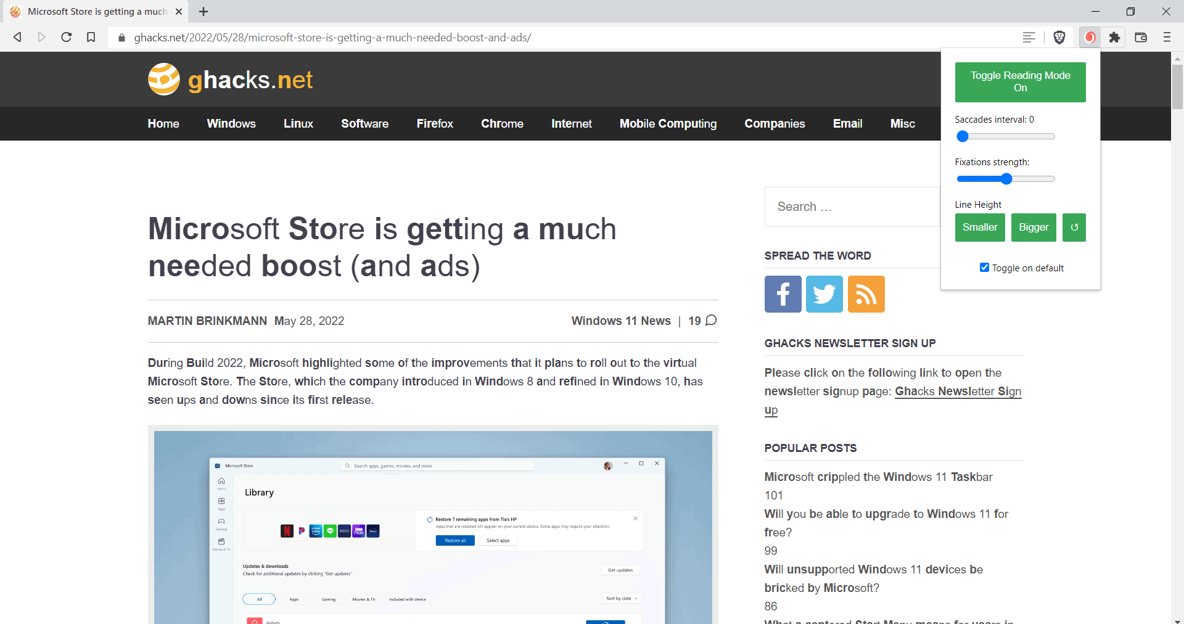Bookmark this page with the bookmark icon
Screen dimensions: 1184x624
[x=91, y=38]
